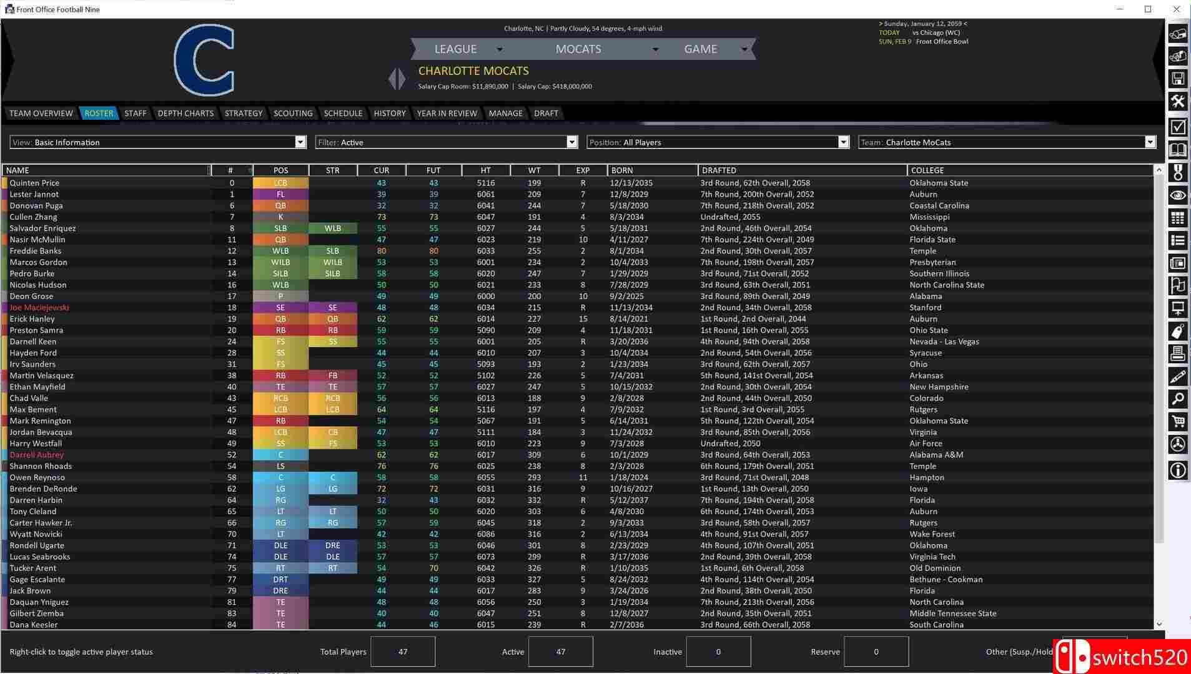Open the View Basic Information dropdown
The height and width of the screenshot is (674, 1191).
[x=300, y=142]
